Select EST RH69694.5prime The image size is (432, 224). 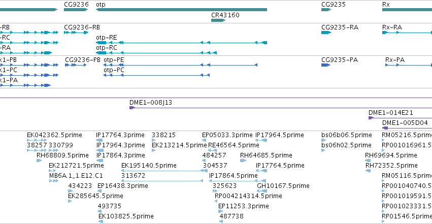pyautogui.click(x=368, y=161)
